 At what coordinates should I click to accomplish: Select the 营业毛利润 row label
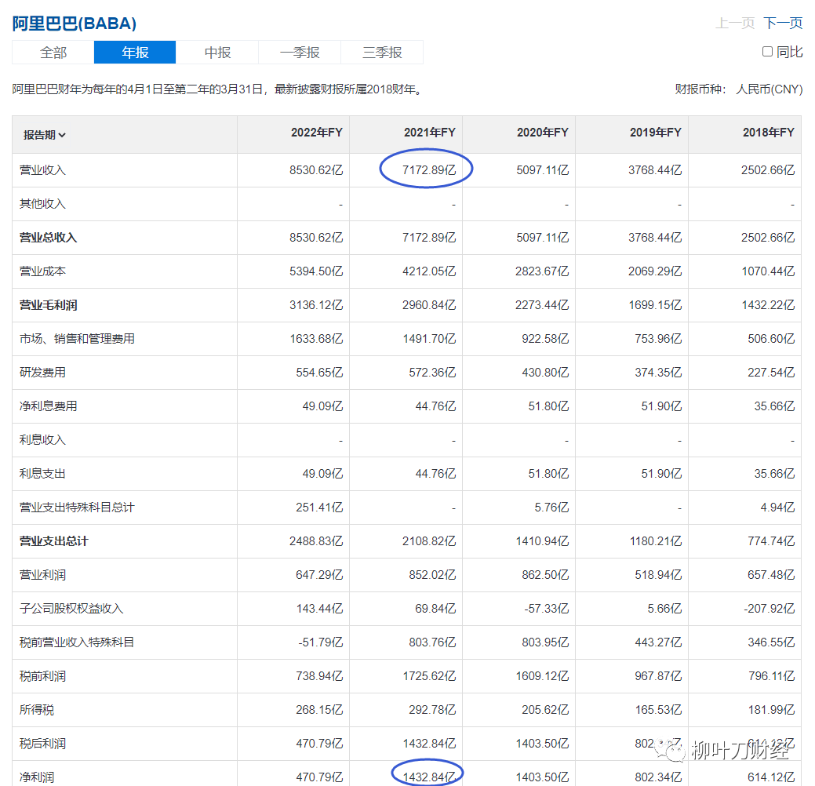coord(49,305)
